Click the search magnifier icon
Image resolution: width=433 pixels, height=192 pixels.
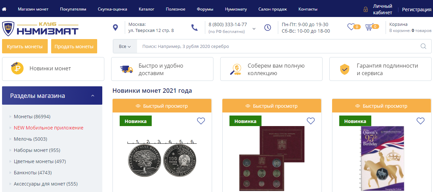[423, 46]
